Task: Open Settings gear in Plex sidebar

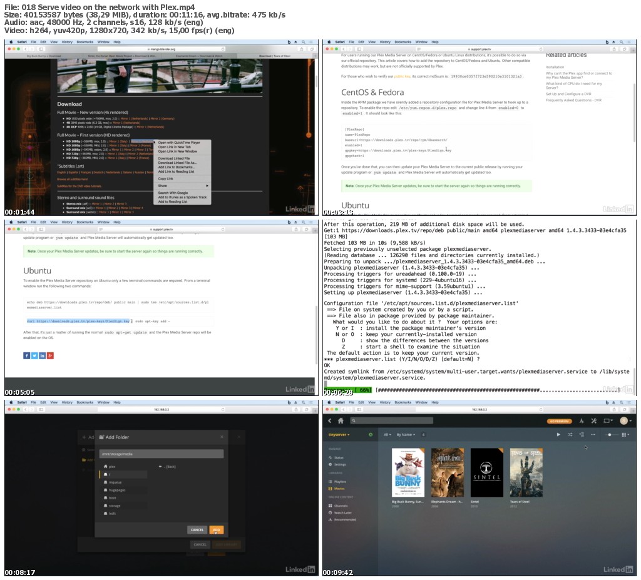Action: 331,465
